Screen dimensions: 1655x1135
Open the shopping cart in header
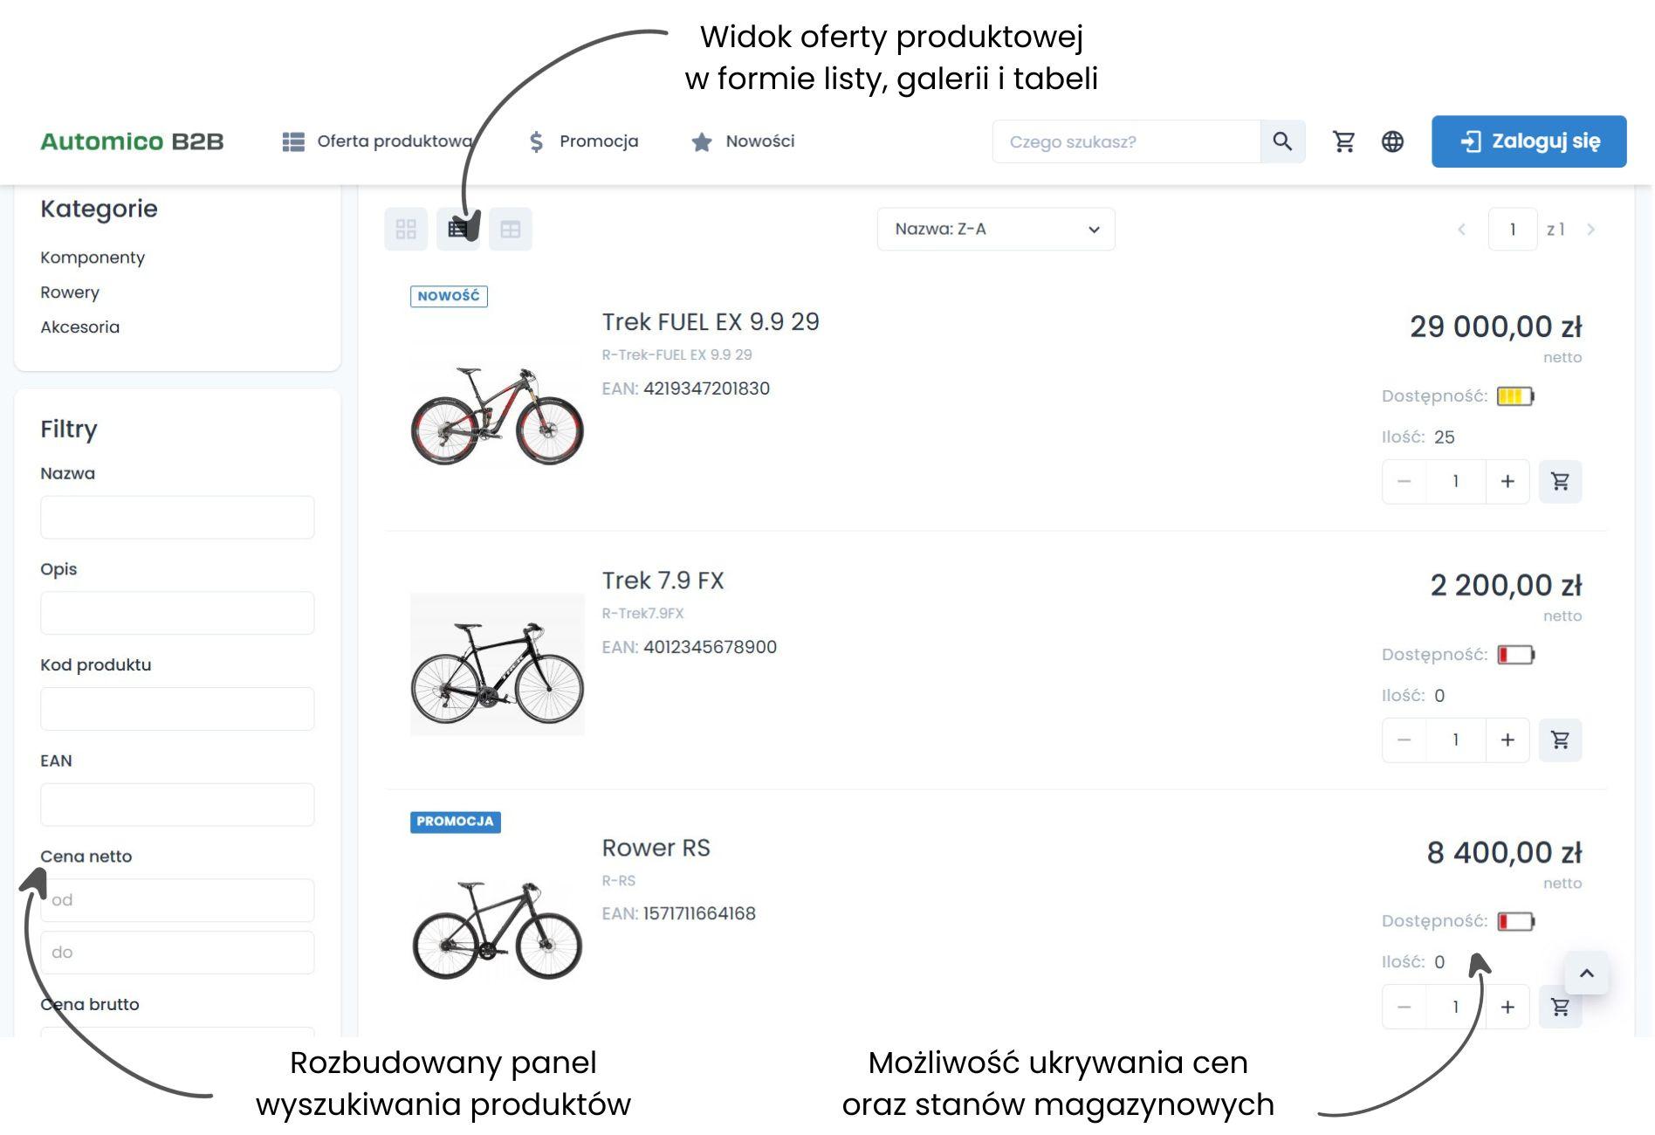[x=1343, y=141]
